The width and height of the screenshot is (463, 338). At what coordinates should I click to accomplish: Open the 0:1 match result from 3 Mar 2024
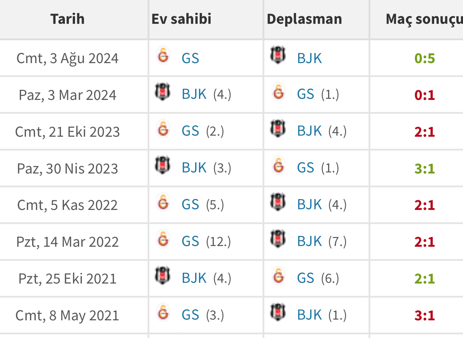point(425,95)
